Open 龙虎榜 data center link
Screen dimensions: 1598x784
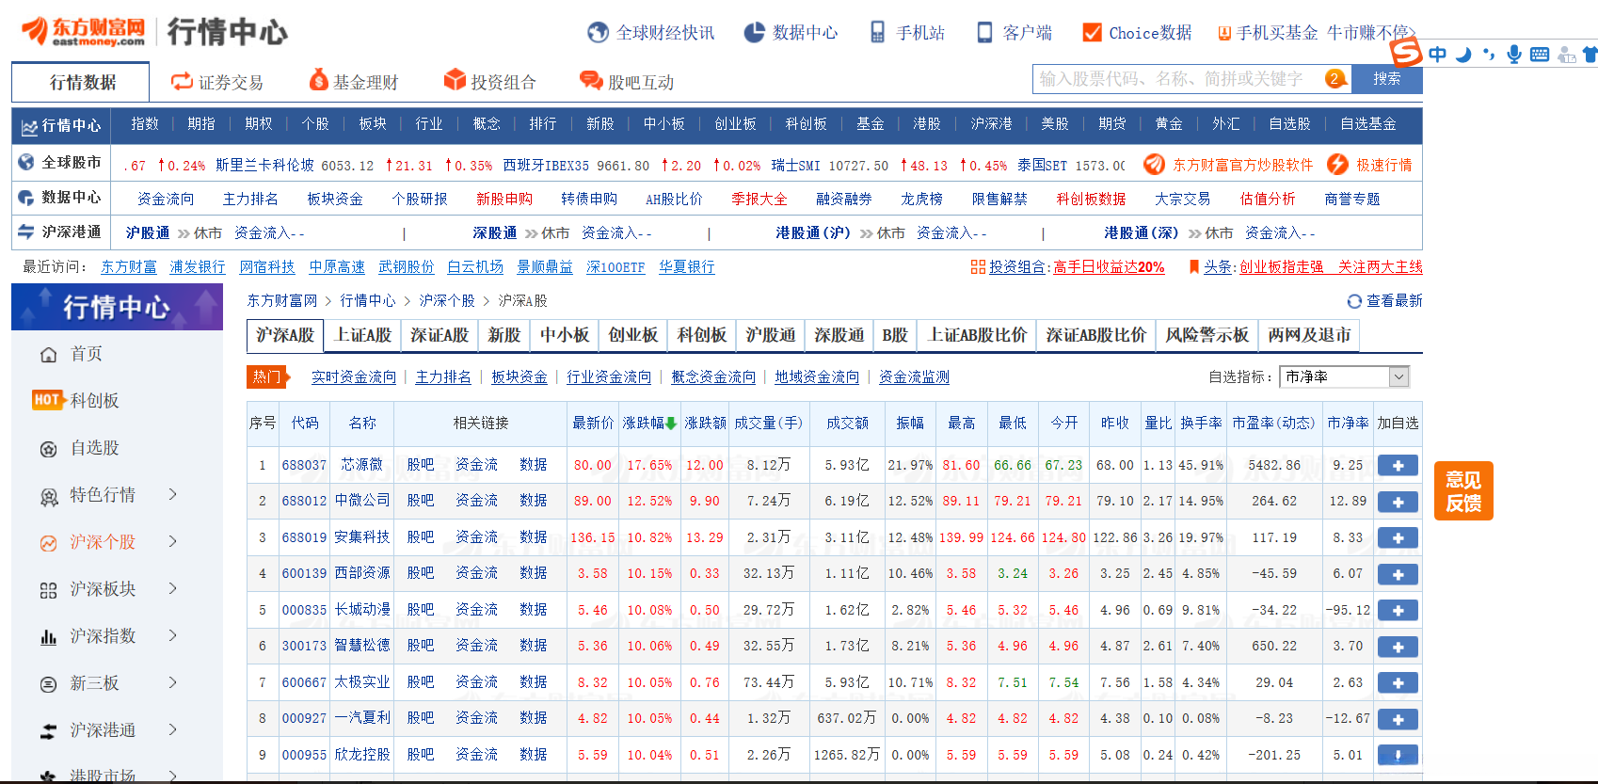(921, 199)
